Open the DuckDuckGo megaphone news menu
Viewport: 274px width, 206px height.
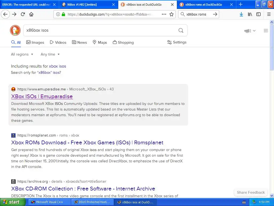point(250,31)
